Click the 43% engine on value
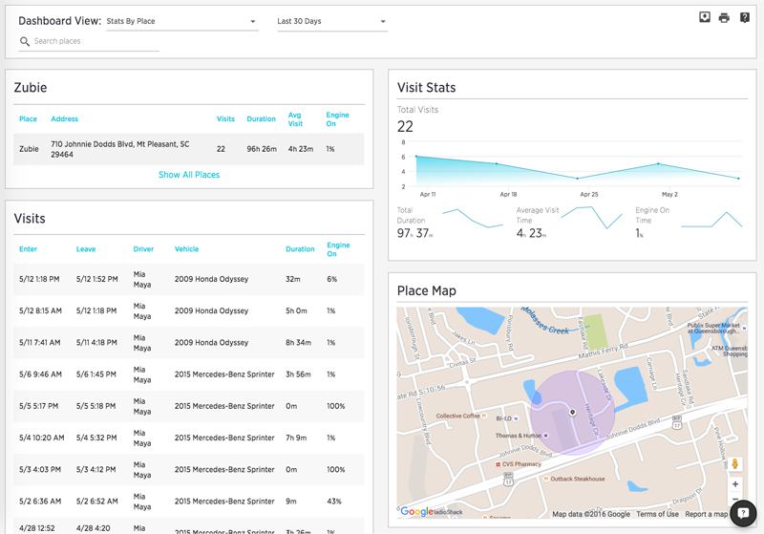The height and width of the screenshot is (534, 764). click(334, 501)
